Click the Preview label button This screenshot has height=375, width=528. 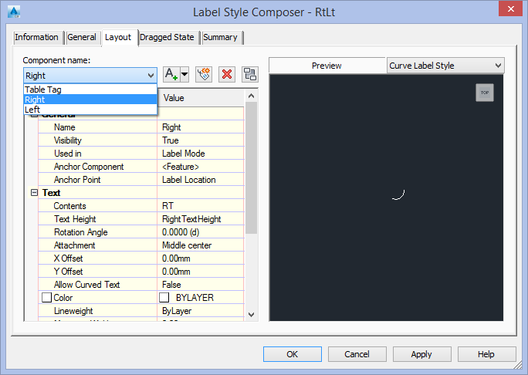pos(327,66)
